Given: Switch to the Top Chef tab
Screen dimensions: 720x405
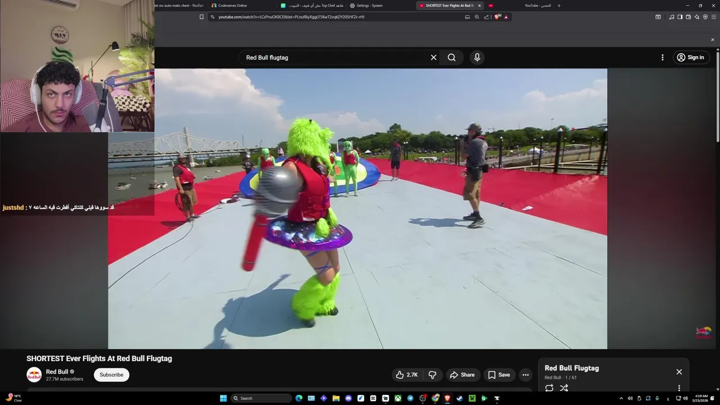Looking at the screenshot, I should [313, 6].
